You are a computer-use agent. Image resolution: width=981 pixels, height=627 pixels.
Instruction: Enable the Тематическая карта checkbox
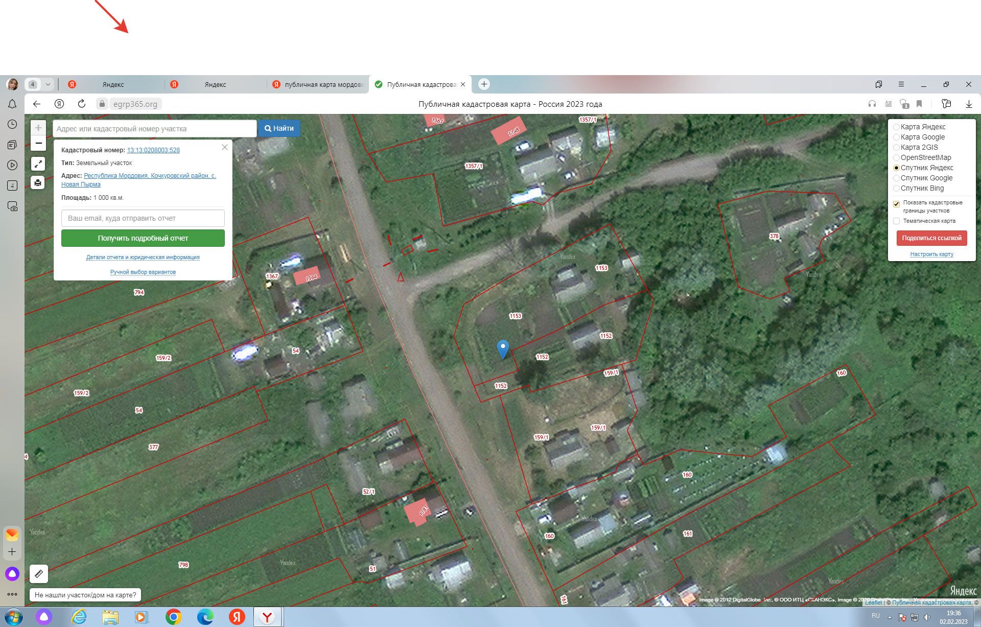pos(896,221)
